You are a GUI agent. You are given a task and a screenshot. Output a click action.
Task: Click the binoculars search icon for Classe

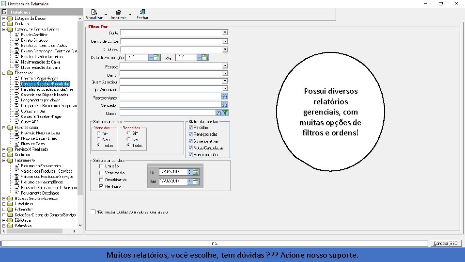(x=219, y=113)
